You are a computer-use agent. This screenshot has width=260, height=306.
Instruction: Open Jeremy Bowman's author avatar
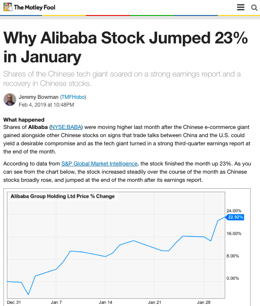[10, 100]
